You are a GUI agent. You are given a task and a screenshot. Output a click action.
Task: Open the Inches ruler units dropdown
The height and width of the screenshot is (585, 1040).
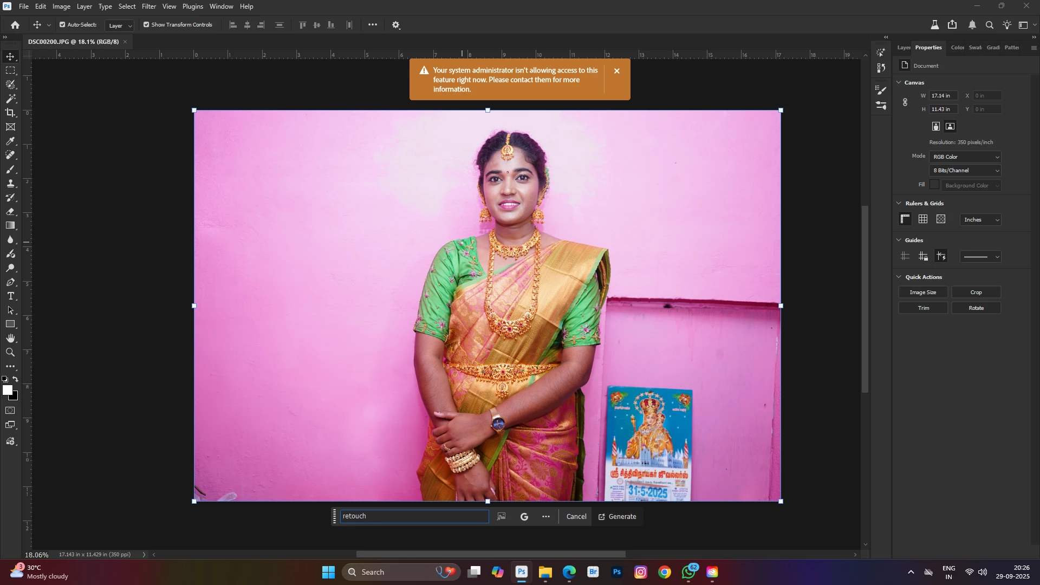click(981, 220)
